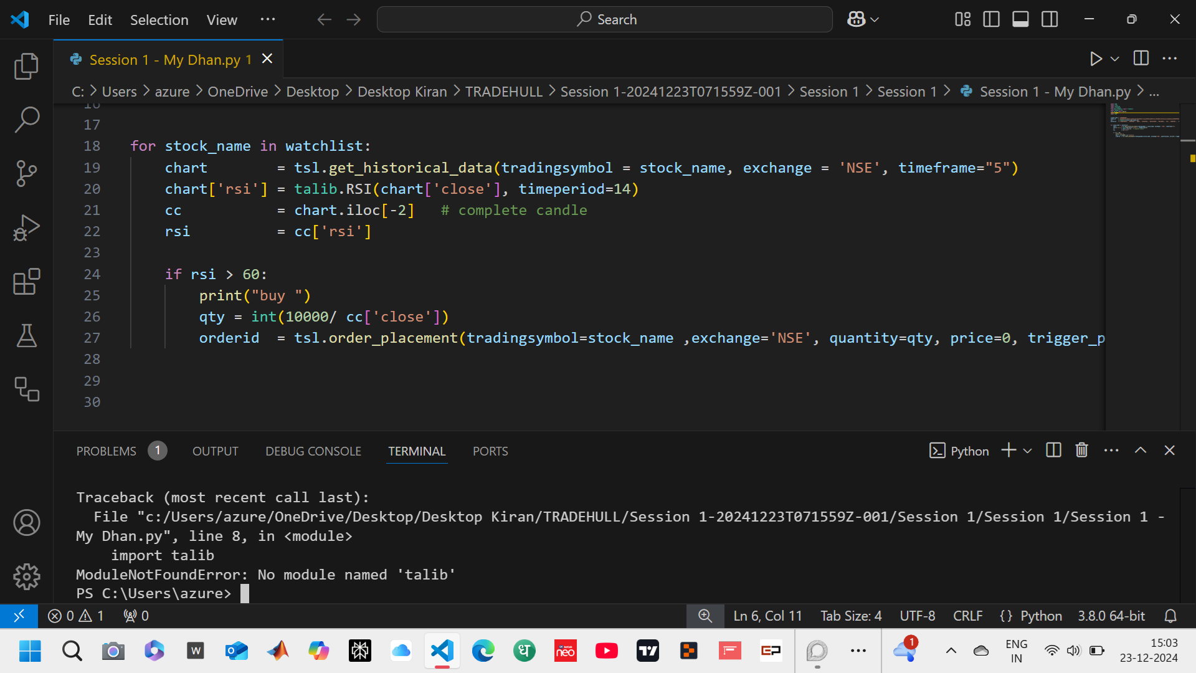Open the Testing flask view
Viewport: 1196px width, 673px height.
(x=26, y=335)
